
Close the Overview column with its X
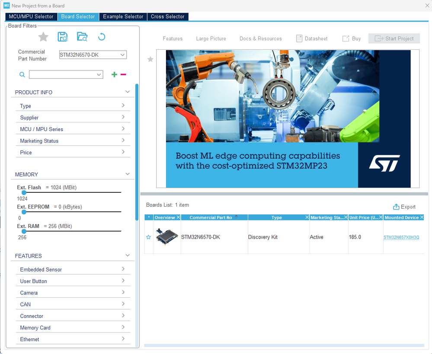coord(178,217)
